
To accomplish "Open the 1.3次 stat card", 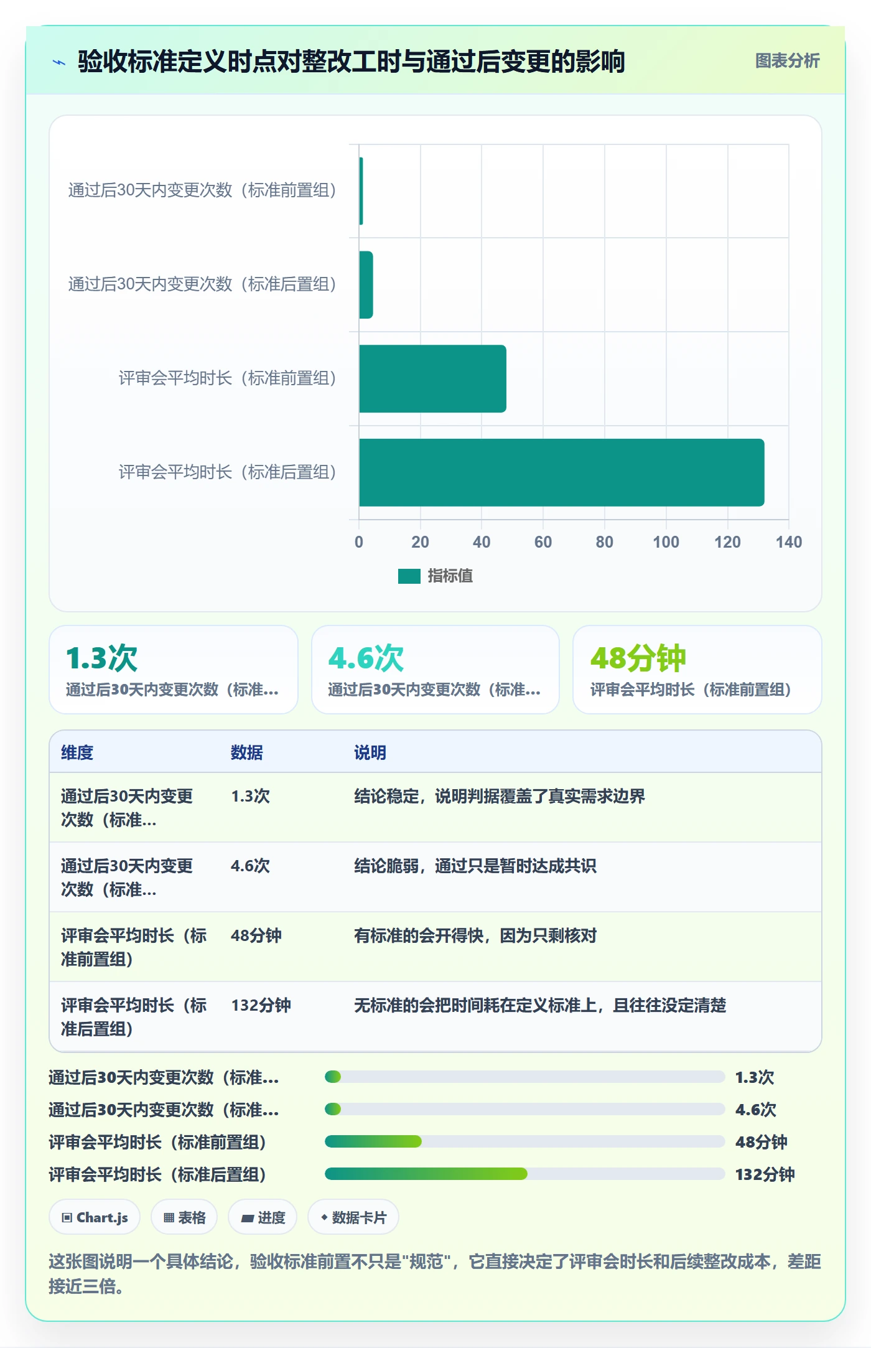I will 174,670.
